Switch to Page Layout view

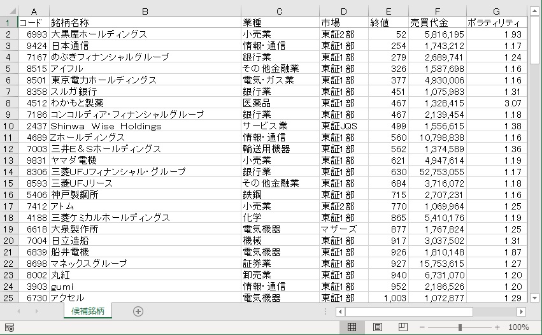click(378, 327)
